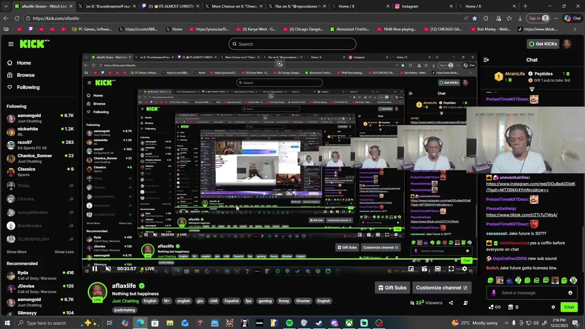
Task: Open tab search dropdown
Action: pos(5,6)
